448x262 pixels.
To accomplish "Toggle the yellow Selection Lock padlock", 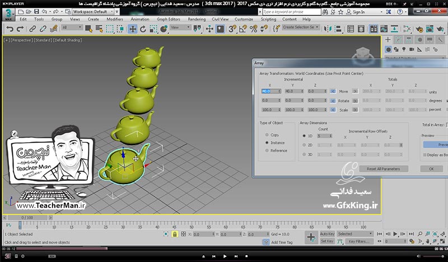I will click(x=175, y=234).
